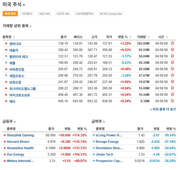The width and height of the screenshot is (180, 170).
Task: Click 엔비디아 volume 365.60M
Action: [x=143, y=44]
